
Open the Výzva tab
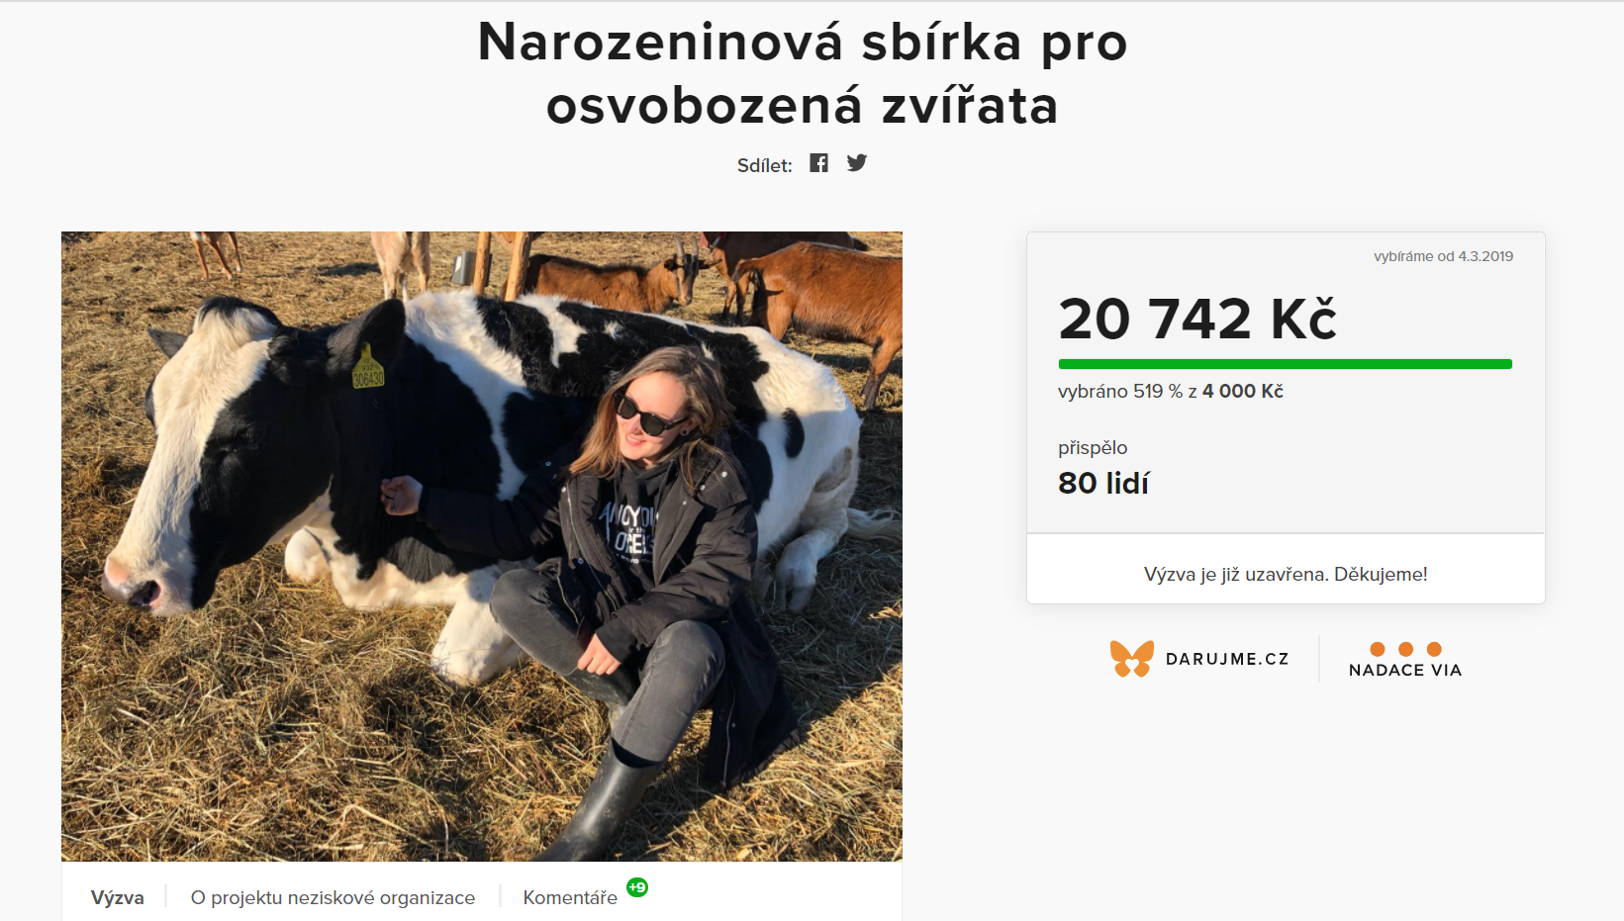[118, 897]
